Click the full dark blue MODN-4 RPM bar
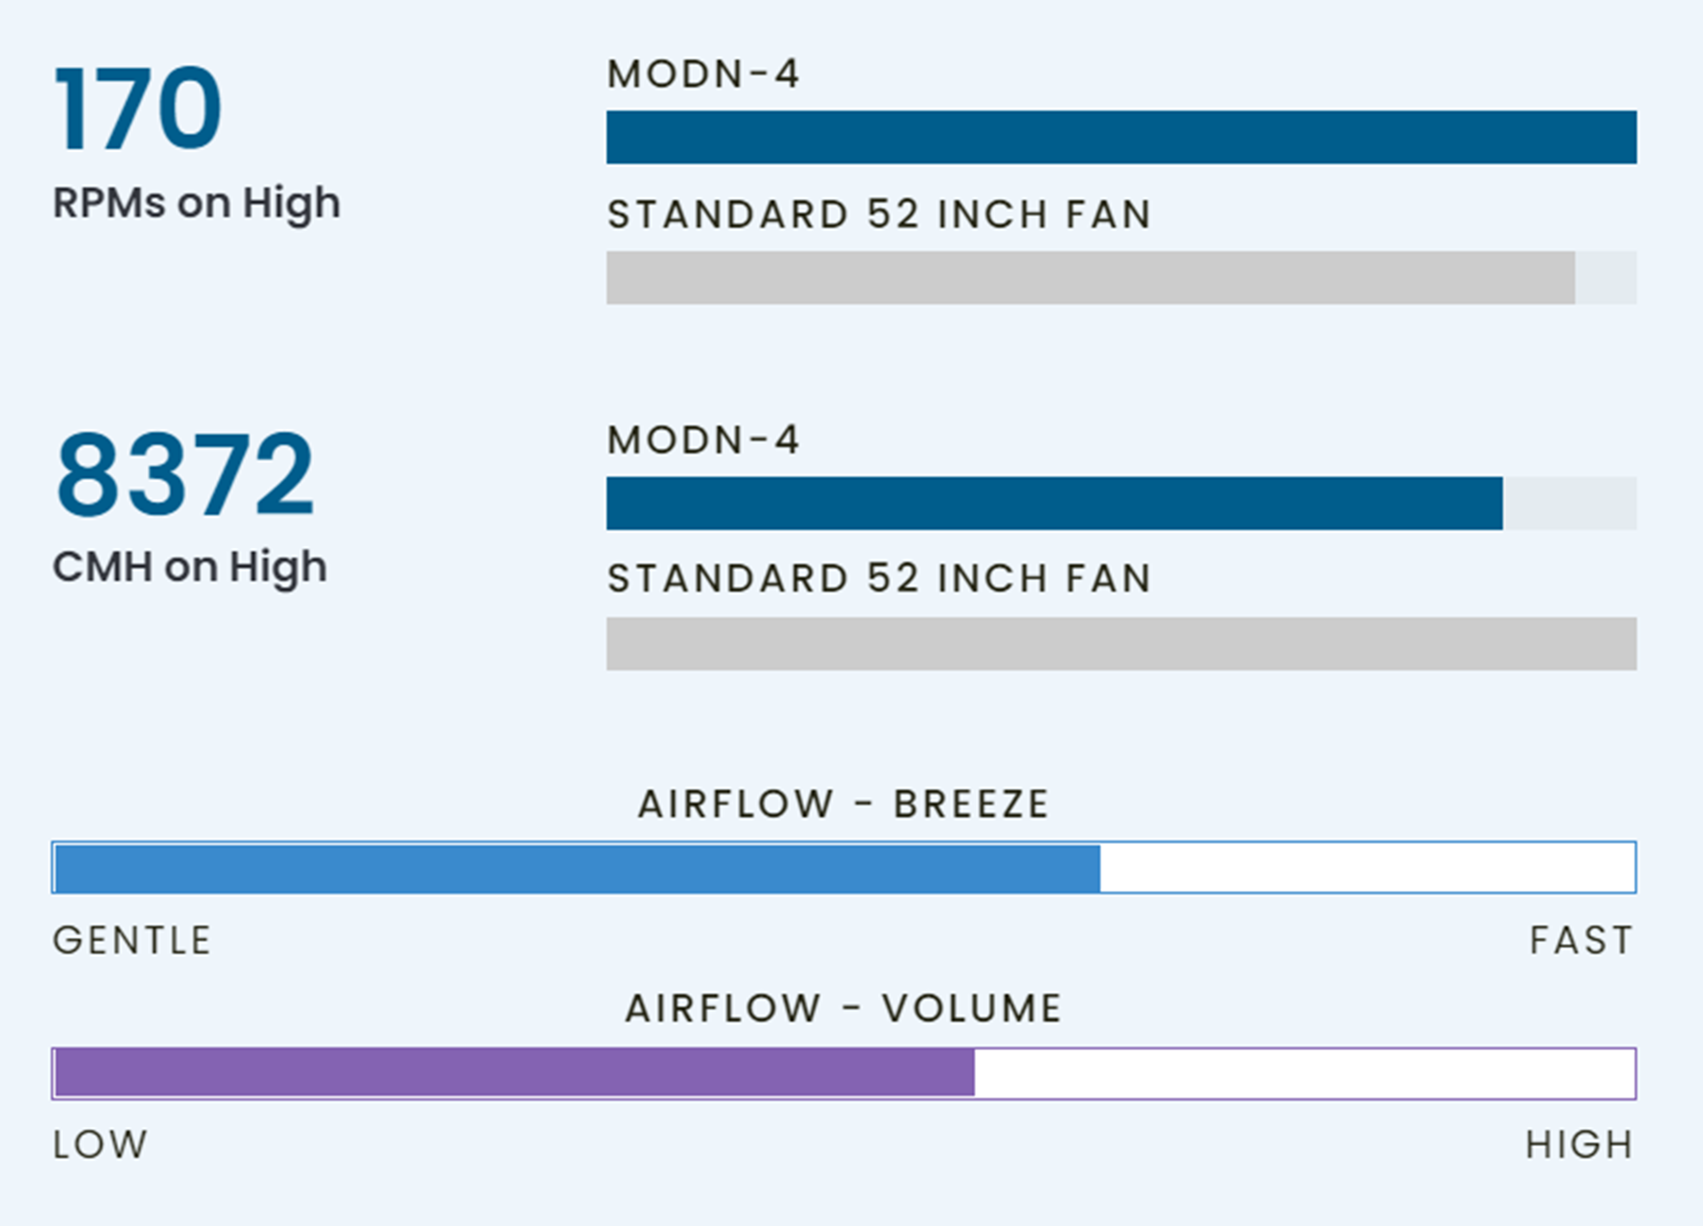This screenshot has width=1703, height=1226. point(1121,137)
